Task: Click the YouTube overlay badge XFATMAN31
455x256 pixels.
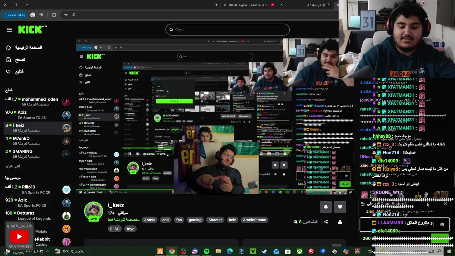Action: point(19,235)
